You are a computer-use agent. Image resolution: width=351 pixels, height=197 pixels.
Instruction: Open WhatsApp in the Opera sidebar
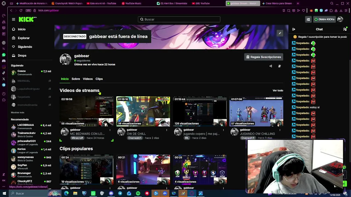pyautogui.click(x=4, y=55)
